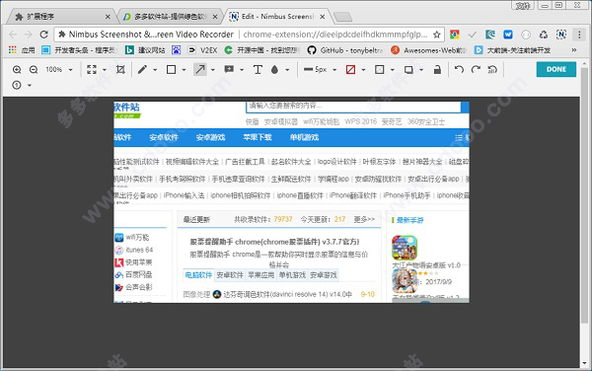
Task: Open the 100% zoom level dropdown
Action: pos(59,69)
